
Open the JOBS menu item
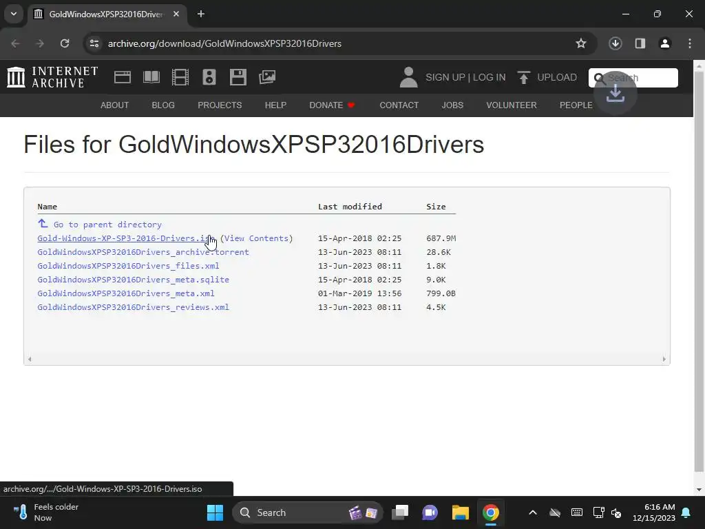(x=452, y=105)
